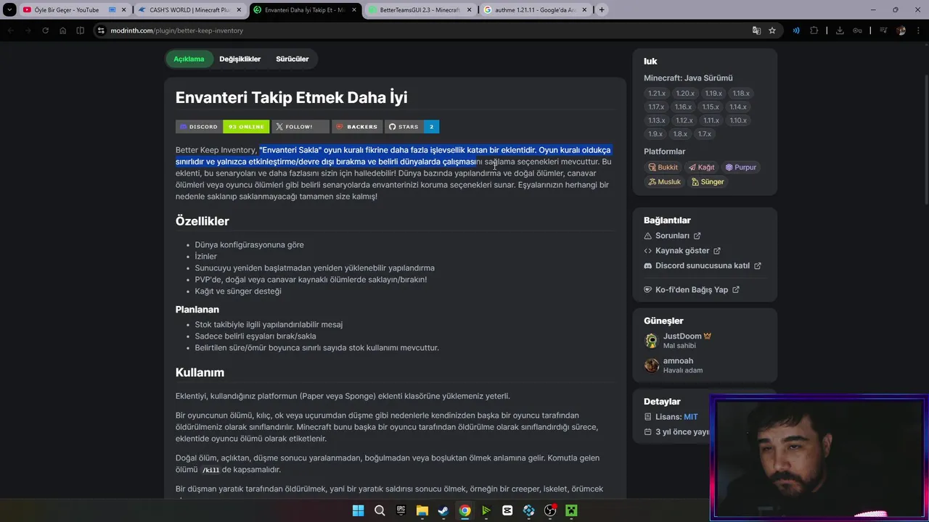
Task: Open Minecraft creeper icon from taskbar
Action: 571,510
